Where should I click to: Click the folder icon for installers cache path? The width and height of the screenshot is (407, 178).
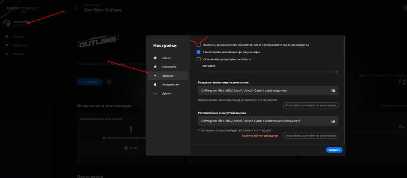click(333, 121)
